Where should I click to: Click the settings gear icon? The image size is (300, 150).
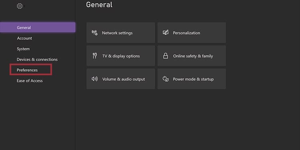[20, 6]
